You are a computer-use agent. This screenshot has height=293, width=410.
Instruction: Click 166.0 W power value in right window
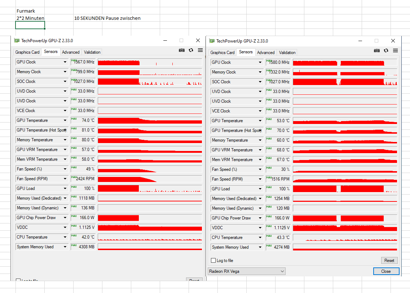click(278, 218)
